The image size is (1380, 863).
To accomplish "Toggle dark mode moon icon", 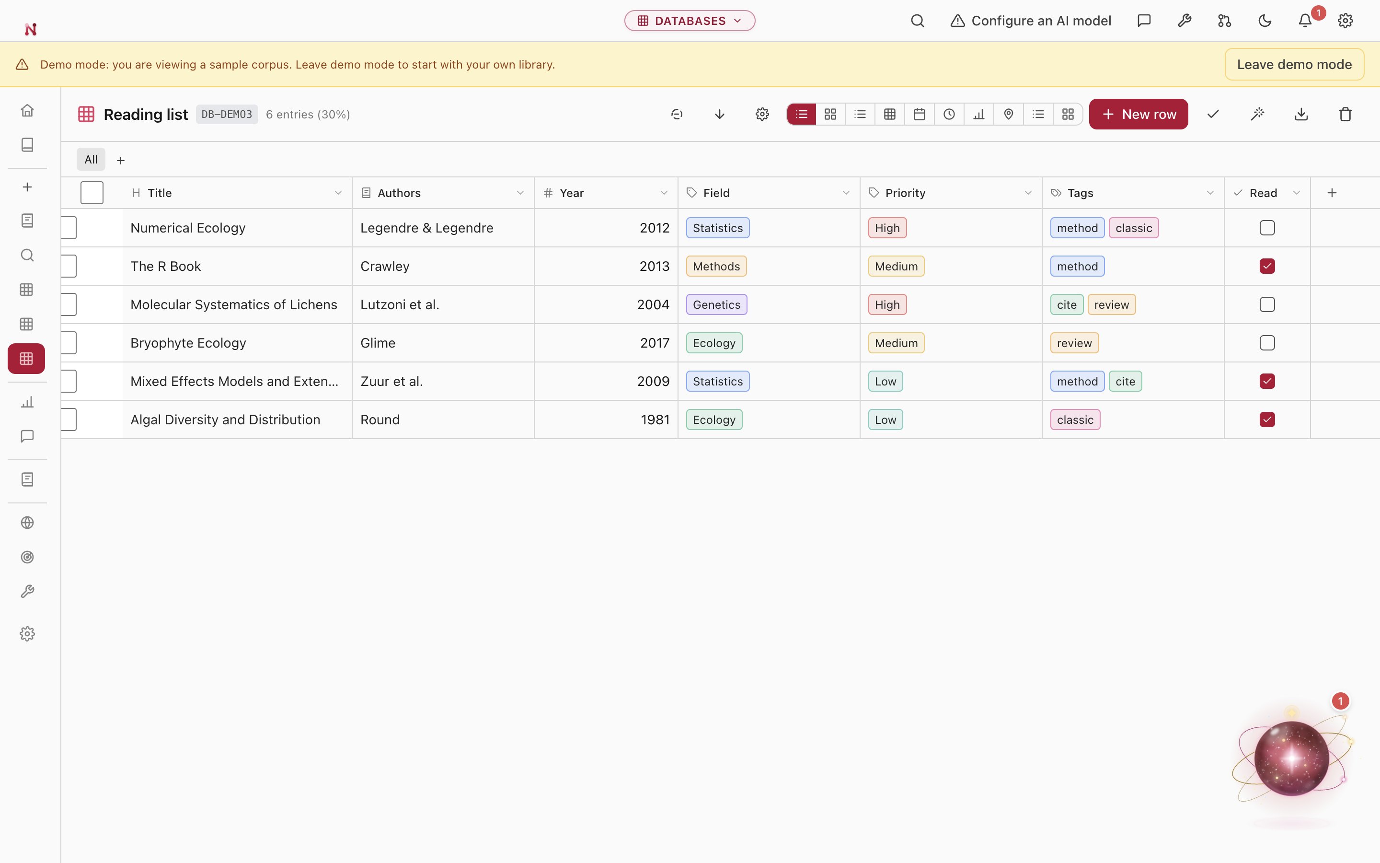I will click(x=1265, y=21).
